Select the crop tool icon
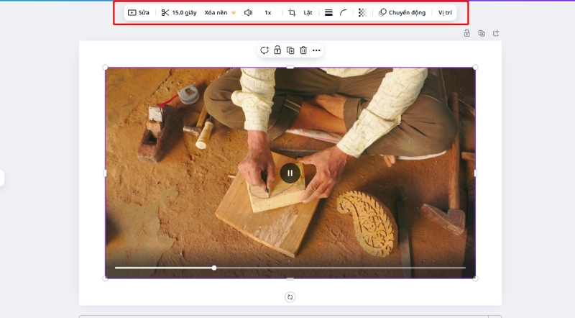The image size is (575, 318). 292,13
